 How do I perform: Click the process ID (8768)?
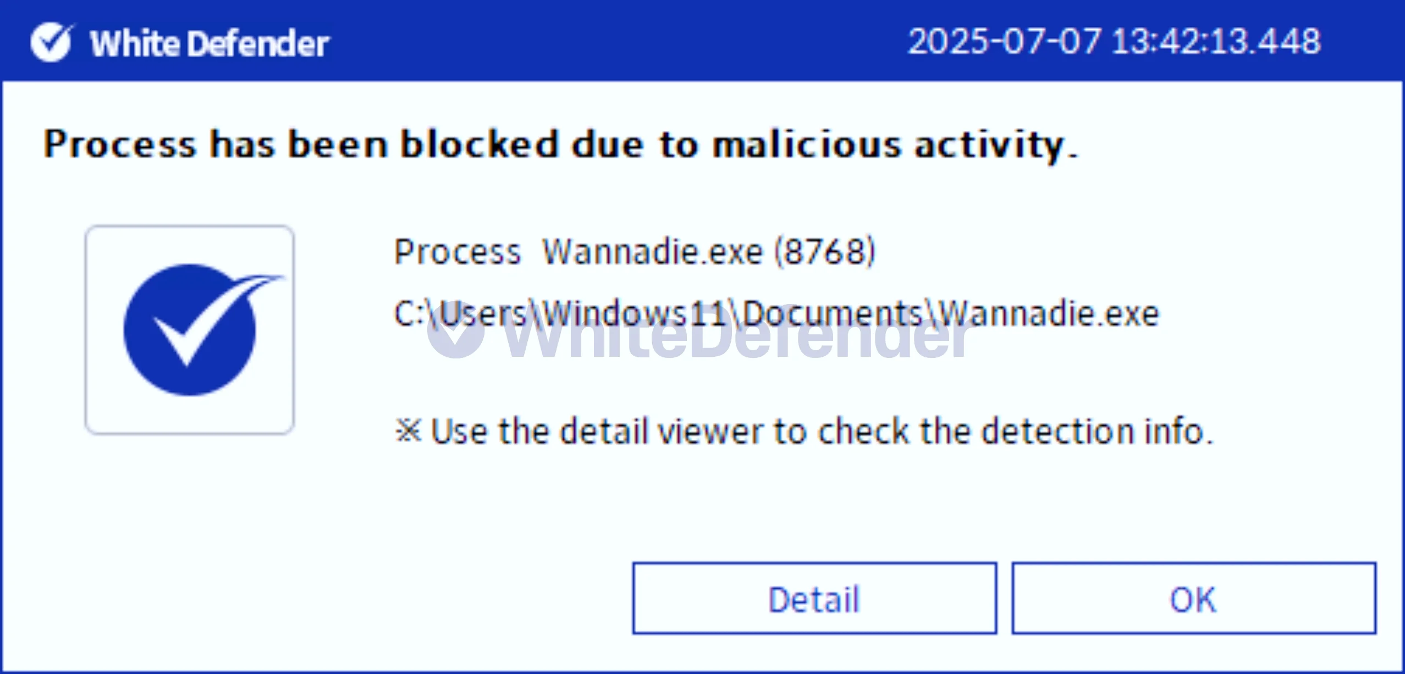click(824, 252)
